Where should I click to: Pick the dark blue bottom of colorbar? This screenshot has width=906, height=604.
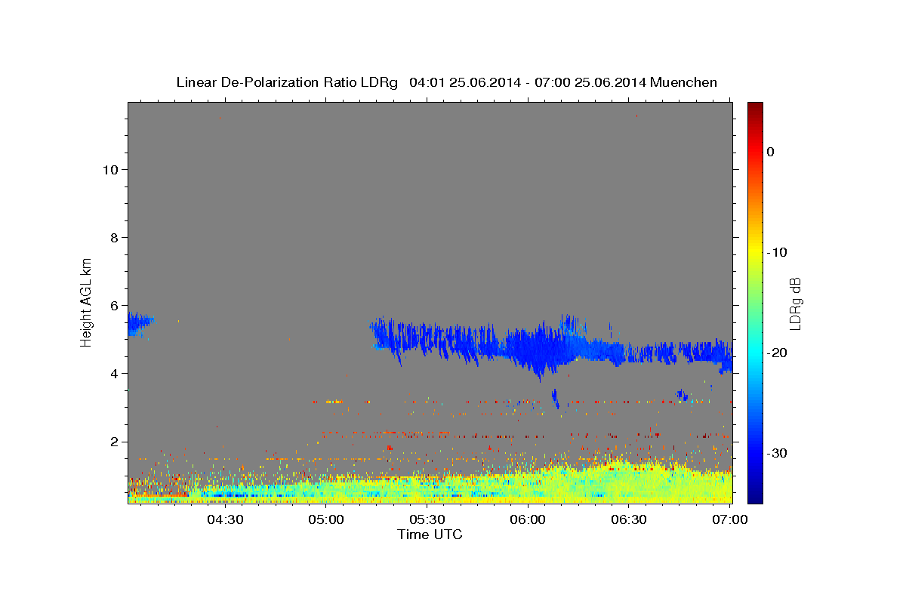click(755, 497)
